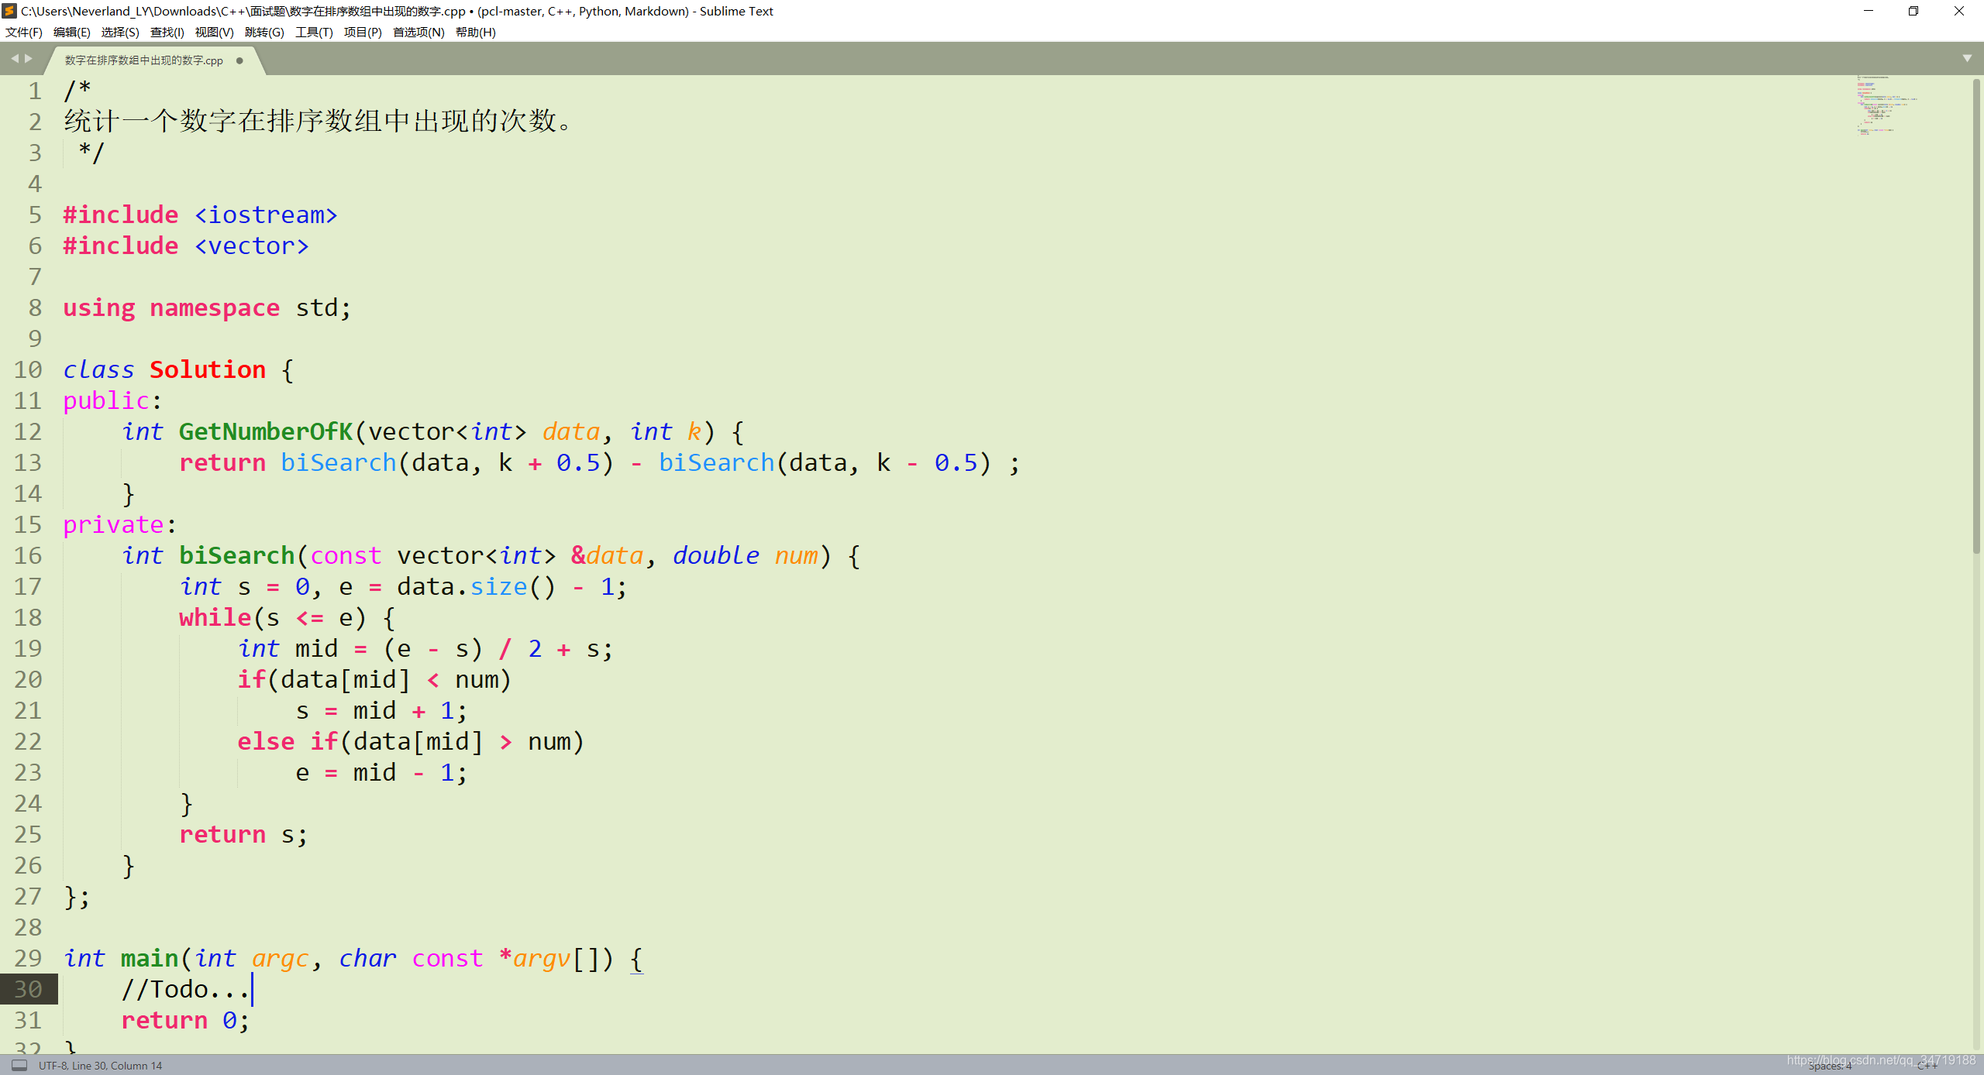Image resolution: width=1984 pixels, height=1075 pixels.
Task: Click 'return 0;' on line 31
Action: pos(185,1020)
